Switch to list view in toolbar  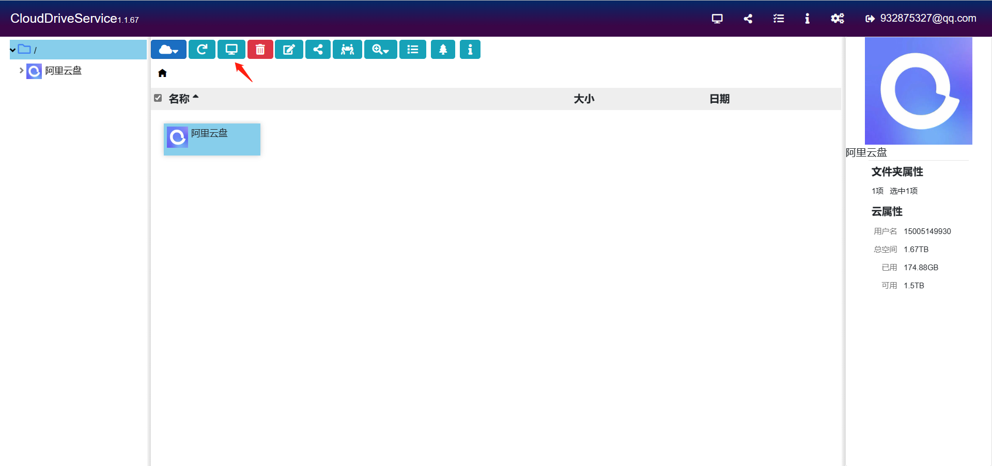point(413,50)
